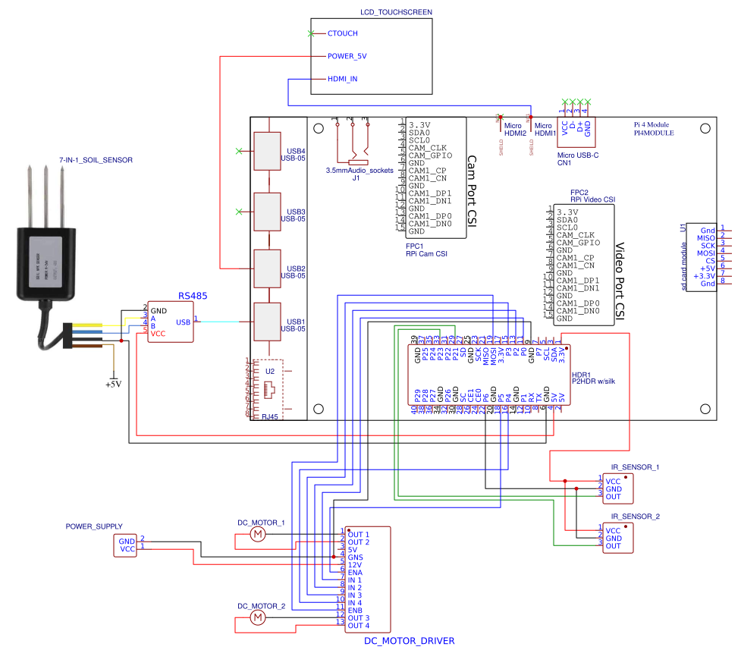Screen dimensions: 741x653
Task: Click the 12V pin label on motor driver
Action: click(355, 564)
